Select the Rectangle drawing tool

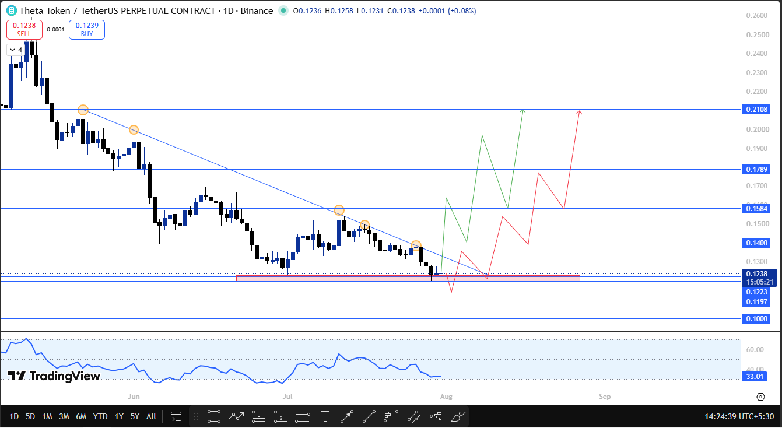pyautogui.click(x=214, y=416)
